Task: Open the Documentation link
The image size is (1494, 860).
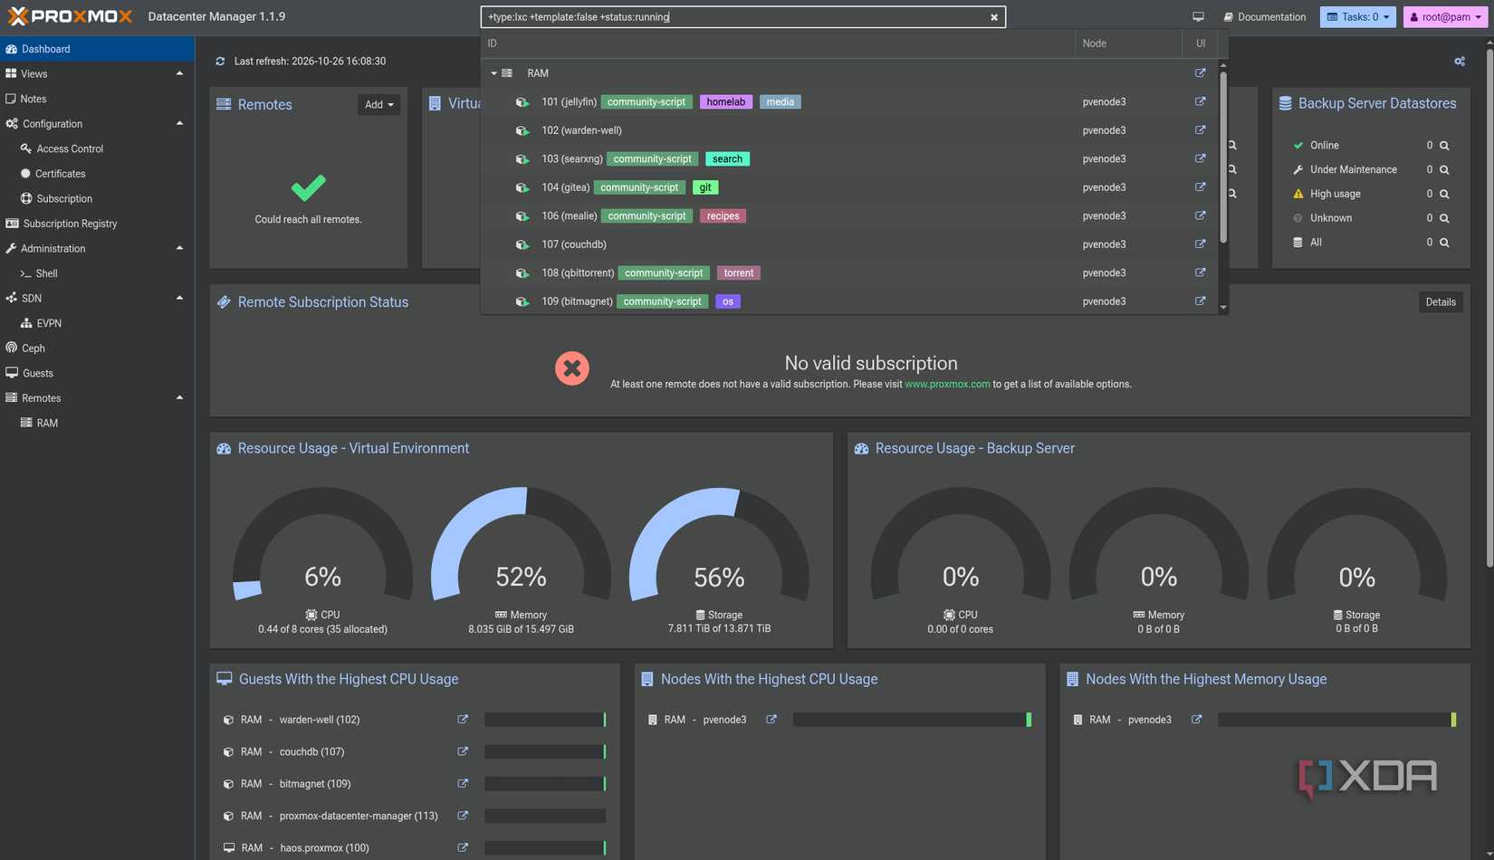Action: 1265,17
